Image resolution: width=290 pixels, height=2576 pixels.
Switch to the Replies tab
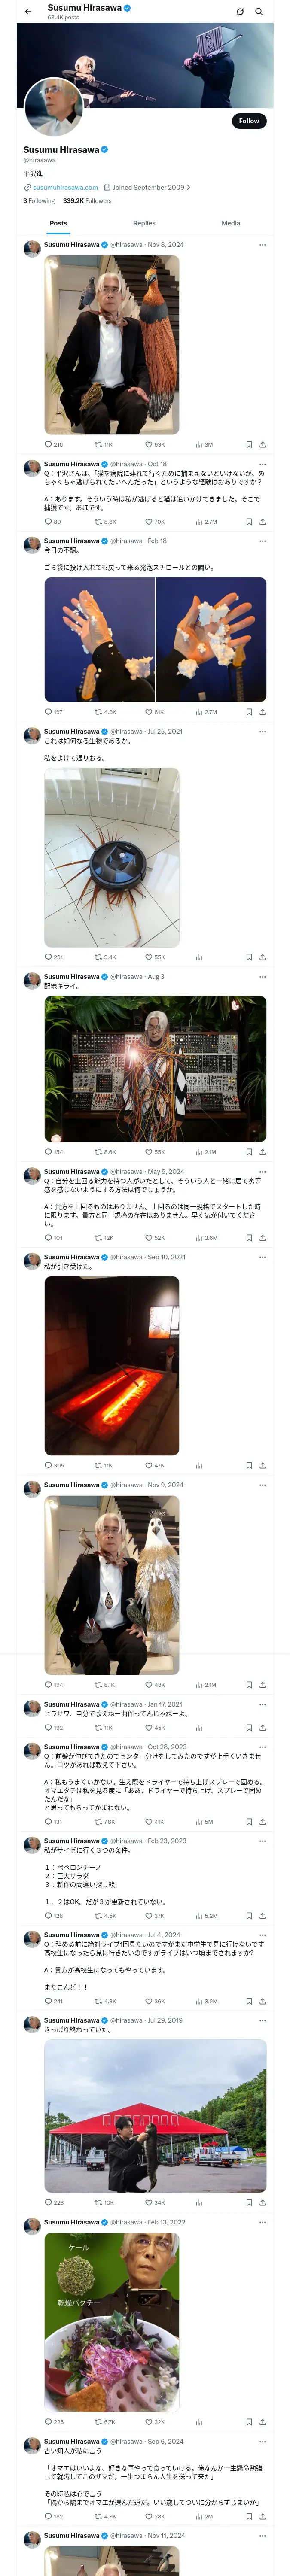(144, 223)
